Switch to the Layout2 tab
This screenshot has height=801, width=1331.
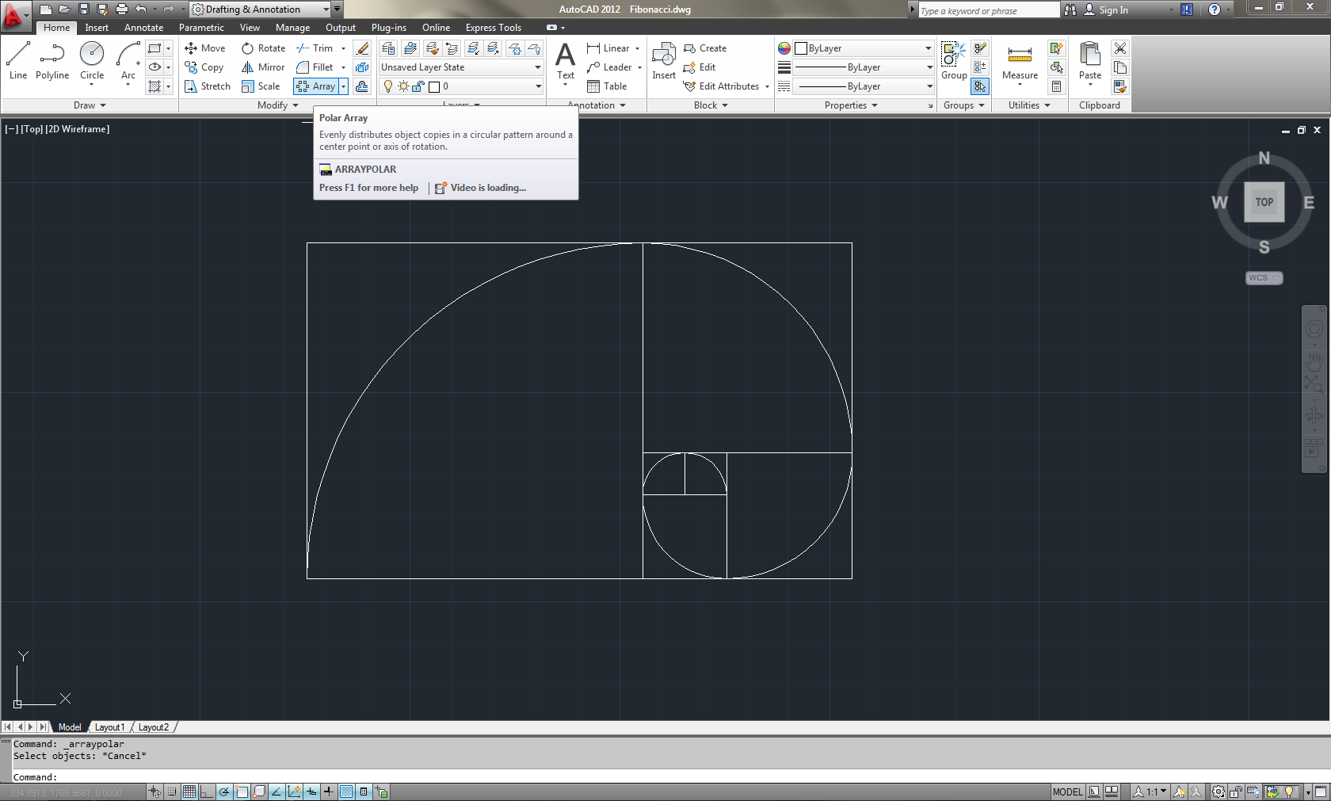[154, 727]
